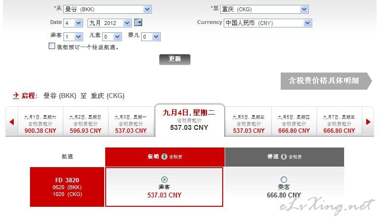Click the 537.03 CNY promo price text

point(164,195)
